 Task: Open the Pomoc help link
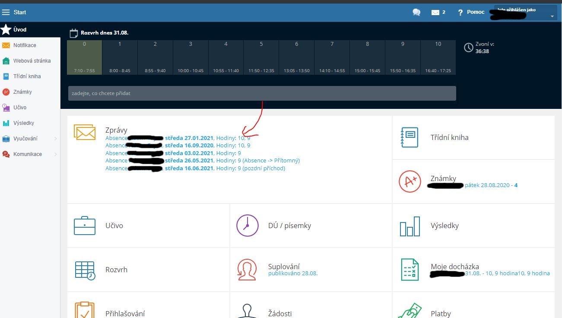point(471,12)
